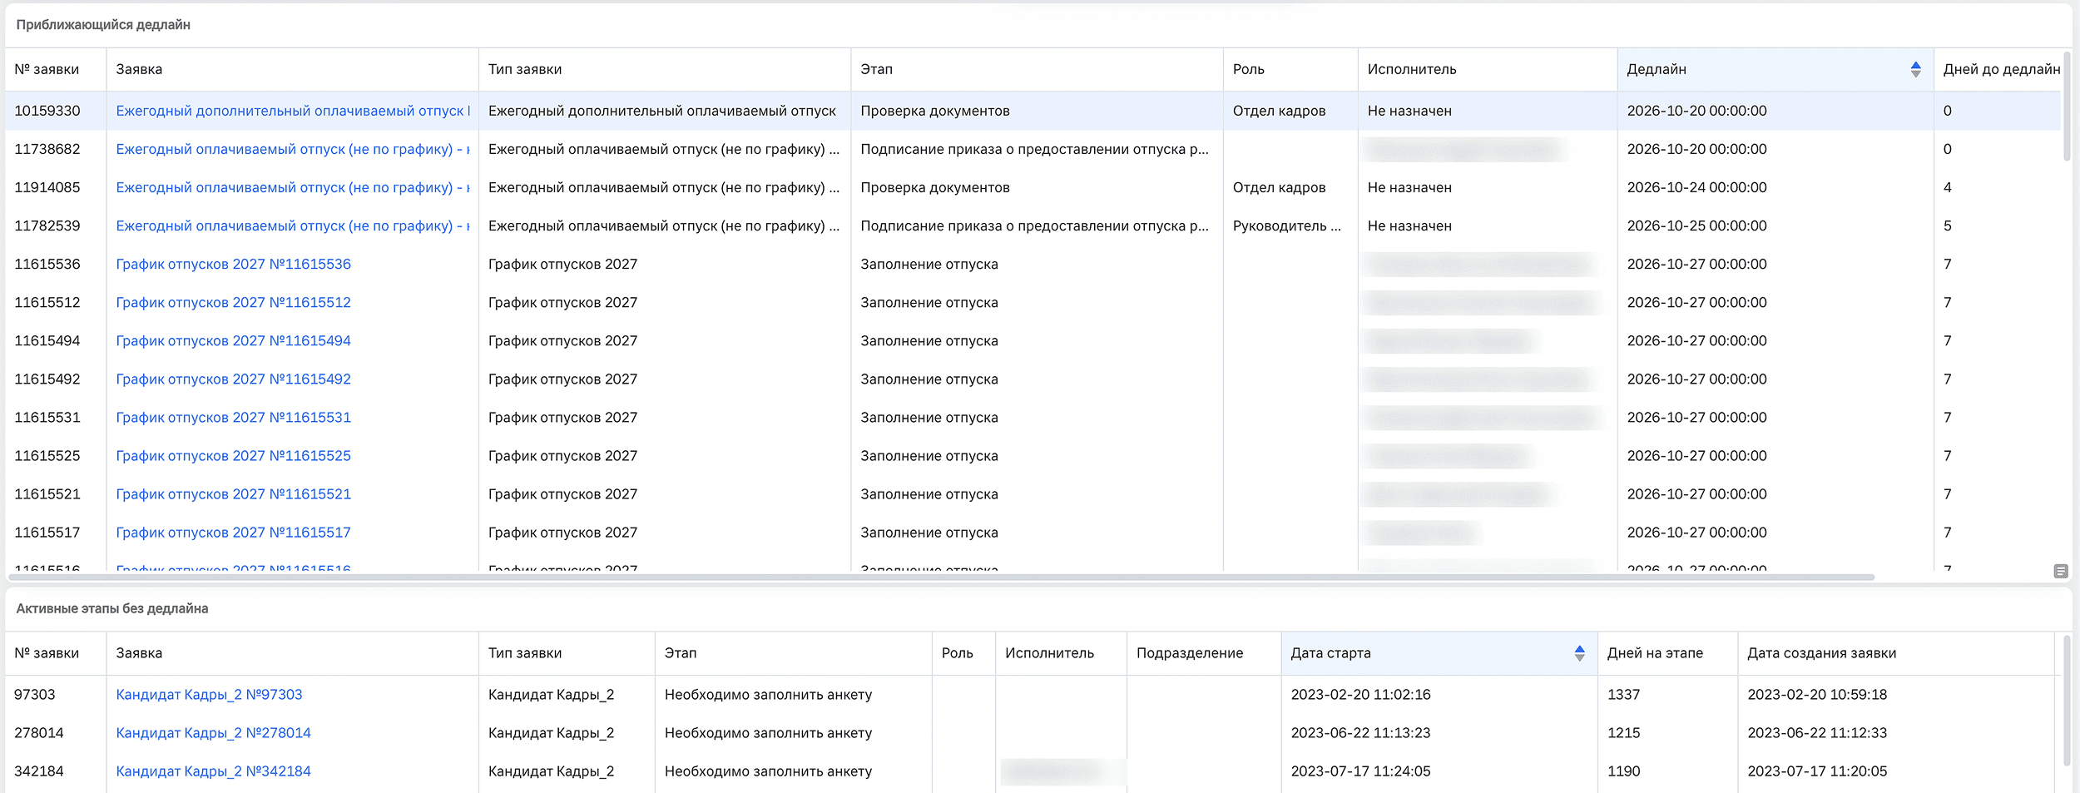Open link Кандидат Кадры_2 №97303

pyautogui.click(x=210, y=695)
